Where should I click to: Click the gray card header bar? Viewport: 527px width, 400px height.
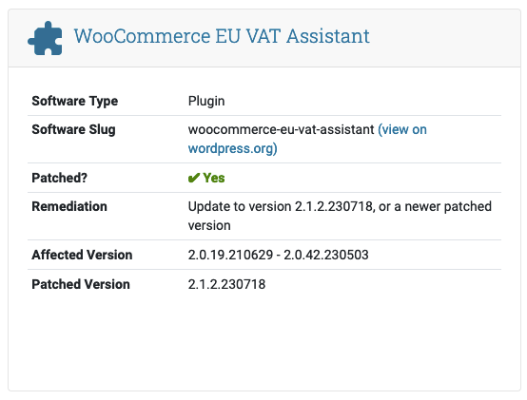[264, 38]
